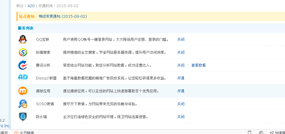Click the 站点通知 label
285x134 pixels.
click(26, 16)
